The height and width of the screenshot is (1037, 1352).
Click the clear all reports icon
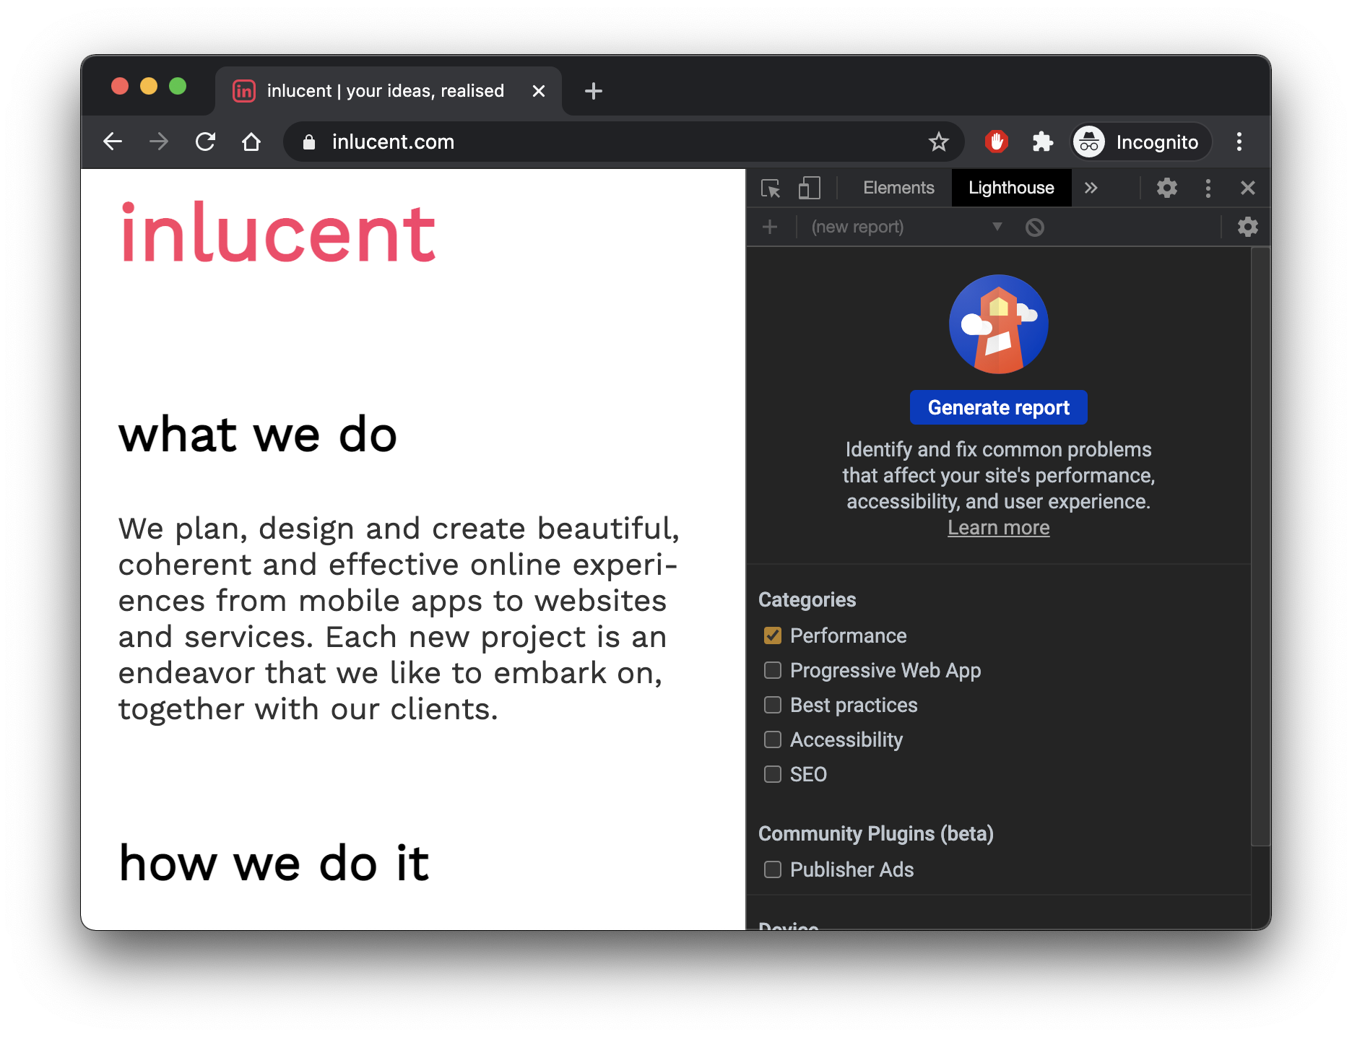tap(1034, 227)
